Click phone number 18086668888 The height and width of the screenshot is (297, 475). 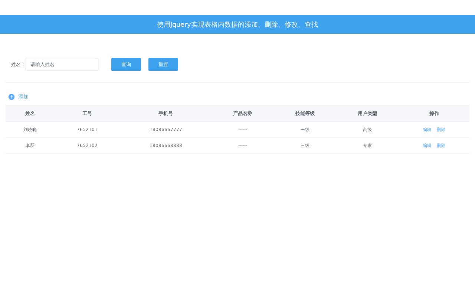[x=166, y=146]
